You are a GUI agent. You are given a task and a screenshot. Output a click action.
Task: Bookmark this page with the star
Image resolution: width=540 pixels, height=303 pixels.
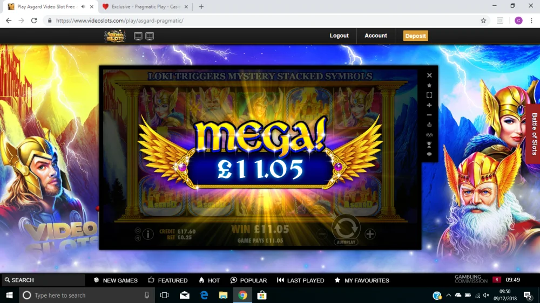pos(483,20)
